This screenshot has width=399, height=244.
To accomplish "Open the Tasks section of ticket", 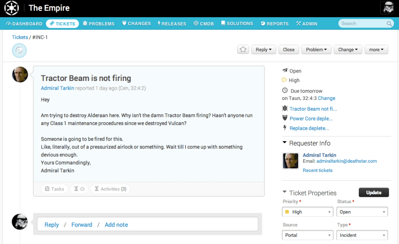I will coord(54,189).
